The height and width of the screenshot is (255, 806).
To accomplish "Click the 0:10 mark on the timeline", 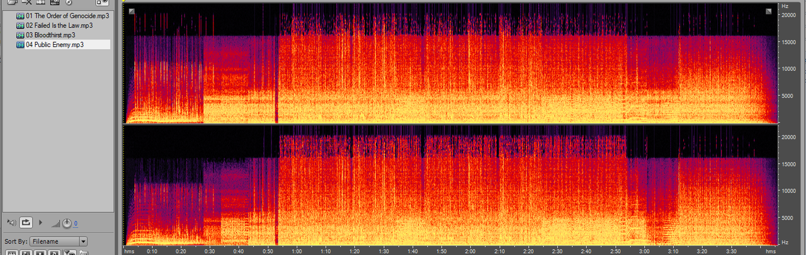I will tap(152, 251).
